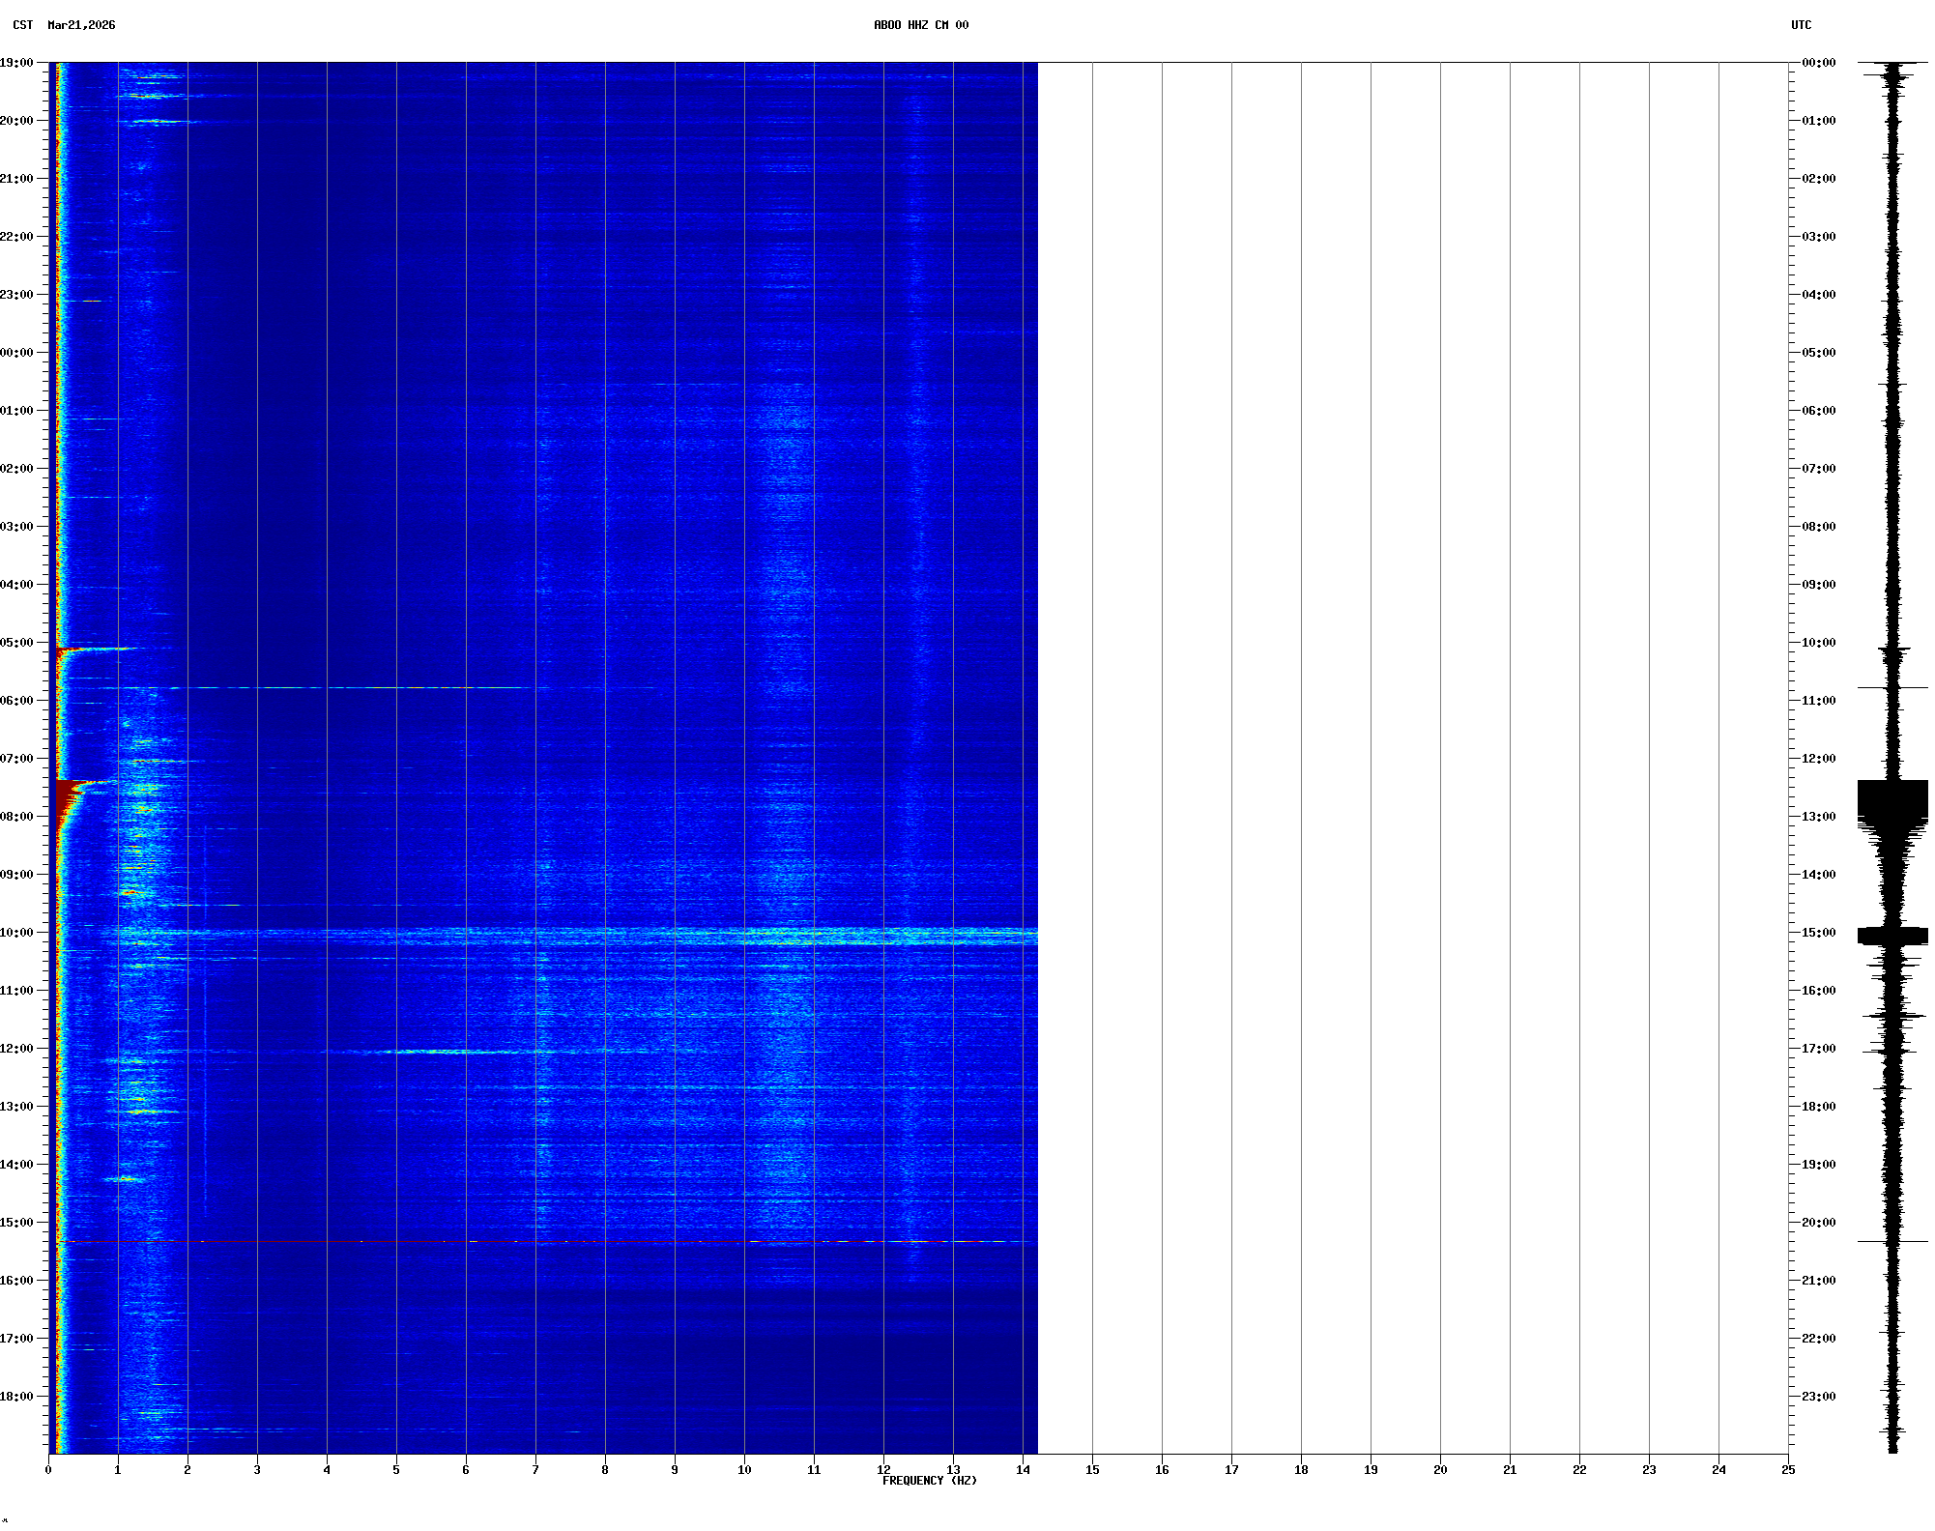The width and height of the screenshot is (1935, 1531).
Task: Click the 25 Hz frequency axis label
Action: point(1788,1470)
